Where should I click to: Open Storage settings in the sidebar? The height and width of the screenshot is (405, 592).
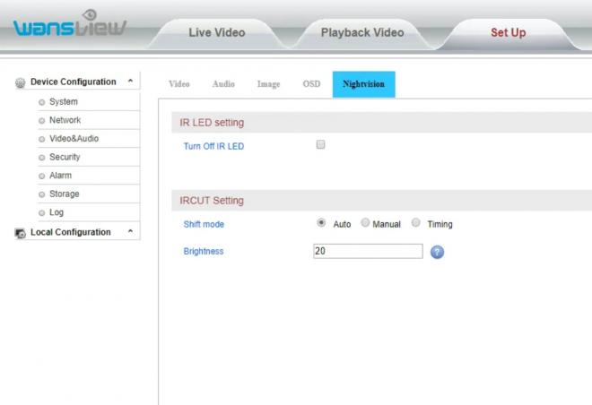click(x=65, y=194)
